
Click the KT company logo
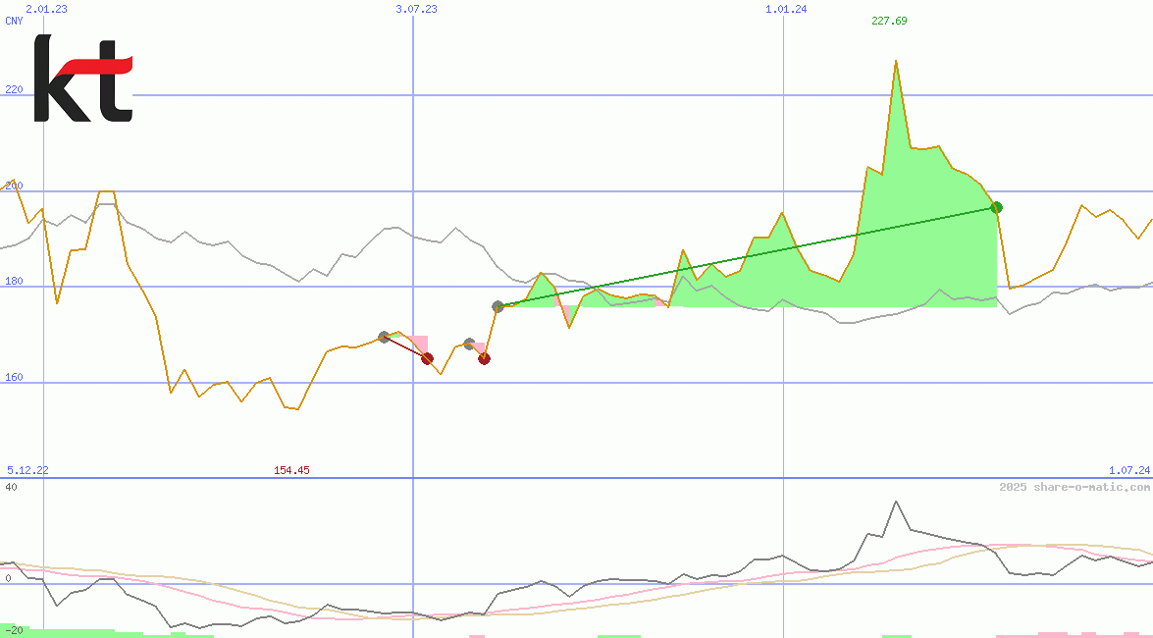tap(82, 79)
